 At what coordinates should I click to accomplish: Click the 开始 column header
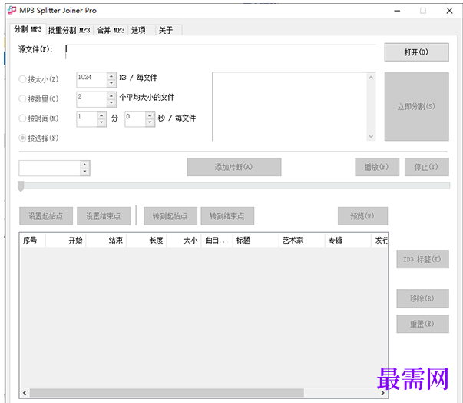pyautogui.click(x=66, y=241)
